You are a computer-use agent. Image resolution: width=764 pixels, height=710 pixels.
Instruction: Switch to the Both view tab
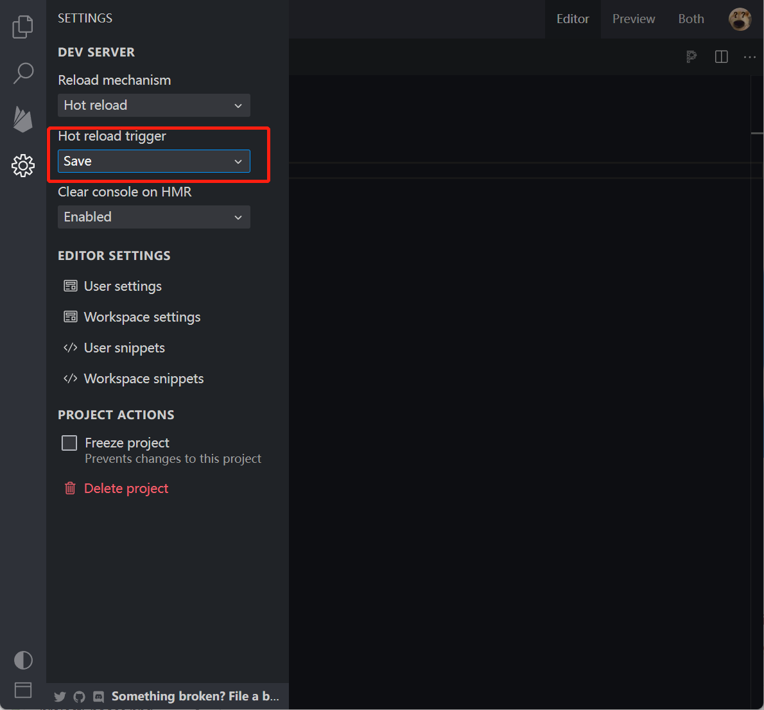(x=691, y=19)
